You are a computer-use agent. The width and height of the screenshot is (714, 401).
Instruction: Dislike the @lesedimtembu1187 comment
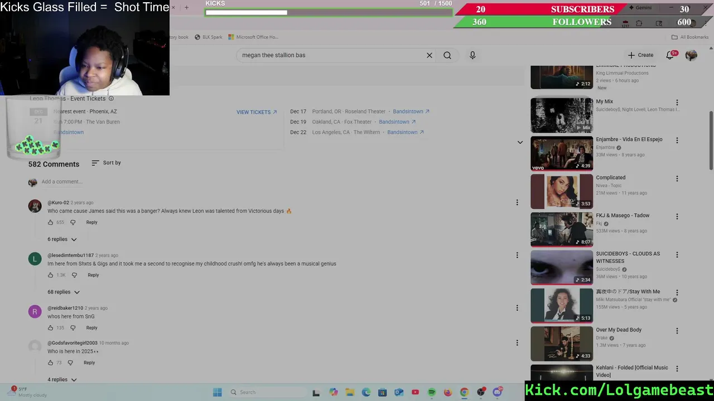pos(74,275)
